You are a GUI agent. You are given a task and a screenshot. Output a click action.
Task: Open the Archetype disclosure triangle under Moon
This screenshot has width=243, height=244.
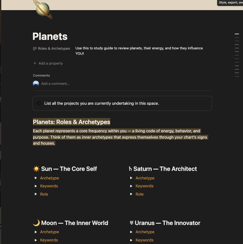coord(36,232)
